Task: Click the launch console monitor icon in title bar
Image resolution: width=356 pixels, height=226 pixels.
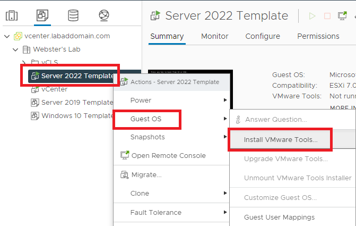Action: click(x=342, y=15)
